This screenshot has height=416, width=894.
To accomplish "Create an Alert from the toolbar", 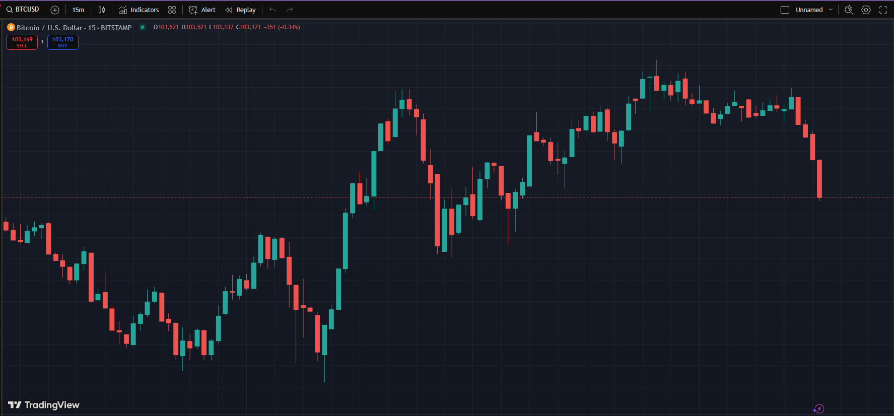I will coord(202,10).
